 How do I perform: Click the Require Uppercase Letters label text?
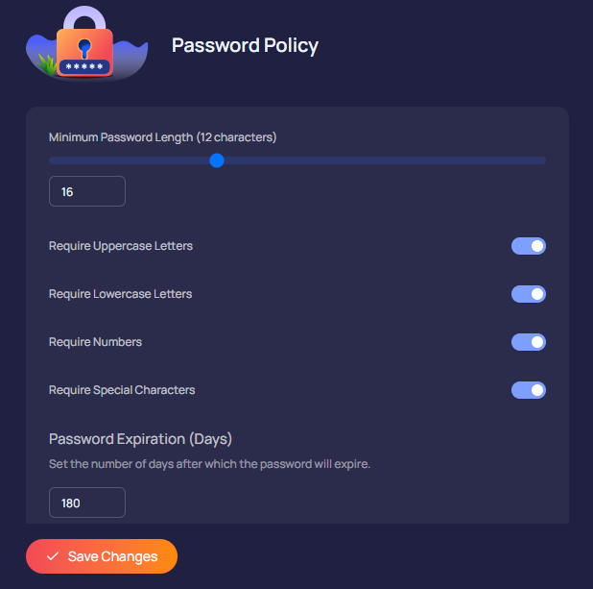pyautogui.click(x=121, y=246)
